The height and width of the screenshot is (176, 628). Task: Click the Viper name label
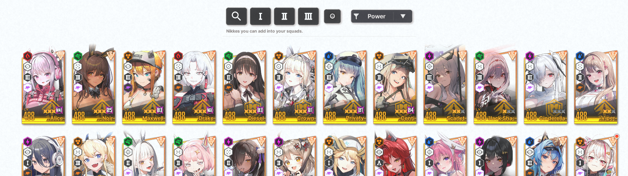(x=608, y=118)
